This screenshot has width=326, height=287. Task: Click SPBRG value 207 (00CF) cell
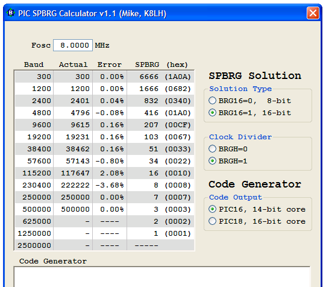click(160, 125)
